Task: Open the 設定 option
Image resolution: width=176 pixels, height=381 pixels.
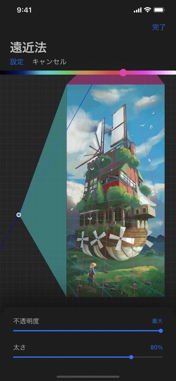Action: [17, 62]
